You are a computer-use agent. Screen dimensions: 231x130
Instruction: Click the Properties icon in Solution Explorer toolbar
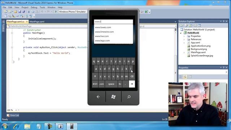click(181, 26)
